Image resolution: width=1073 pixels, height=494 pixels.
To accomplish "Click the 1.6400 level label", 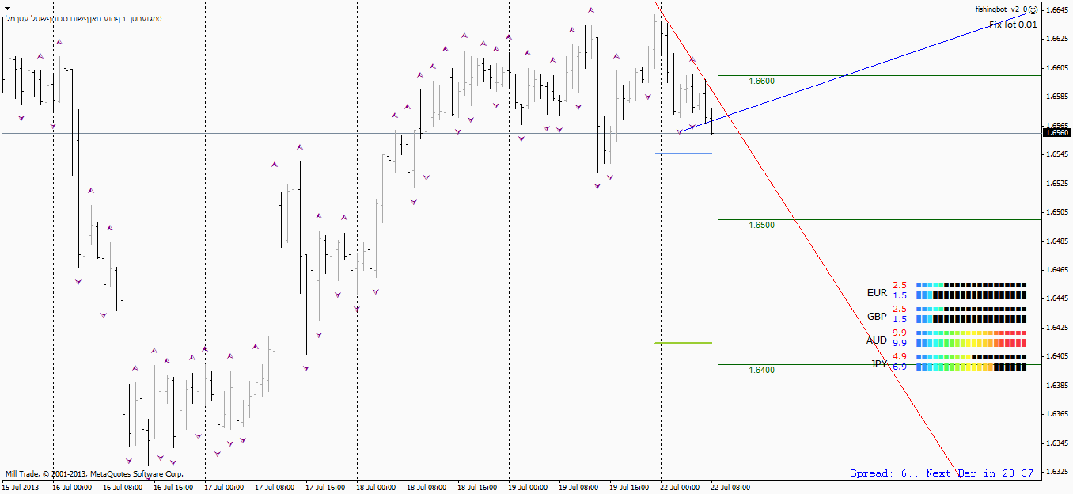I will click(761, 370).
